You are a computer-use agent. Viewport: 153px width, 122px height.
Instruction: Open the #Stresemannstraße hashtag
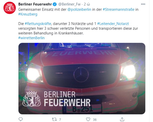tap(118, 9)
